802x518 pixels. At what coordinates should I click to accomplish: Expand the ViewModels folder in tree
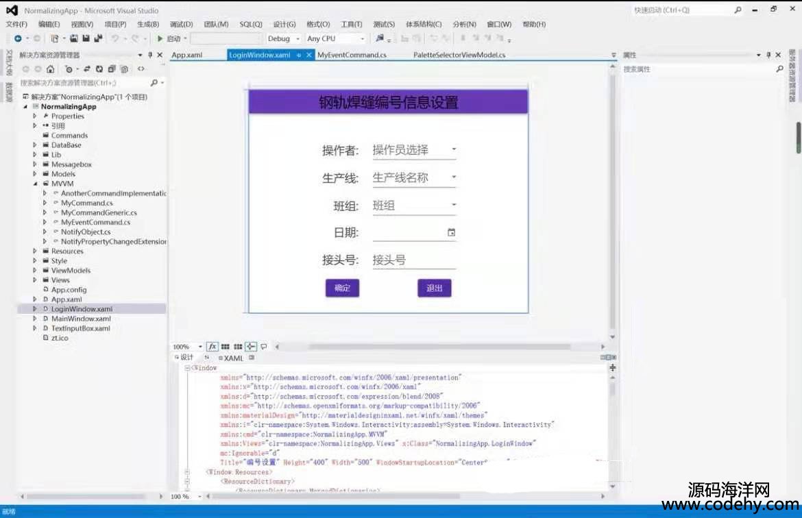pos(35,271)
